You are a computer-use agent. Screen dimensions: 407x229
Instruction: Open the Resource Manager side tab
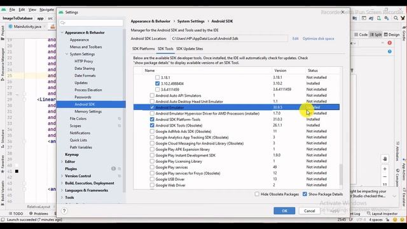[x=3, y=64]
